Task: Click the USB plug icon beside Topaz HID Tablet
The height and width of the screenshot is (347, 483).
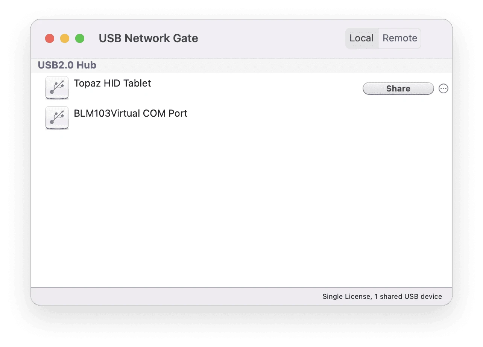Action: (x=57, y=87)
